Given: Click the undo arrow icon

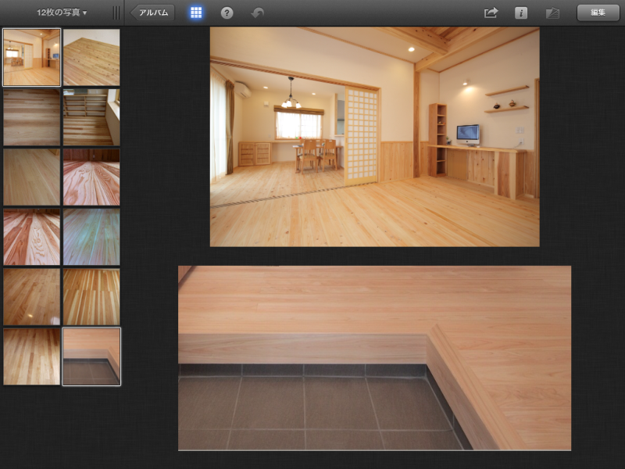Looking at the screenshot, I should coord(257,13).
